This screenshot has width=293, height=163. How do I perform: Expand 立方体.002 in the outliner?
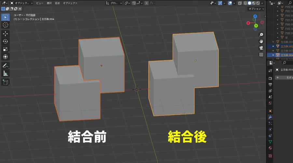(274, 46)
